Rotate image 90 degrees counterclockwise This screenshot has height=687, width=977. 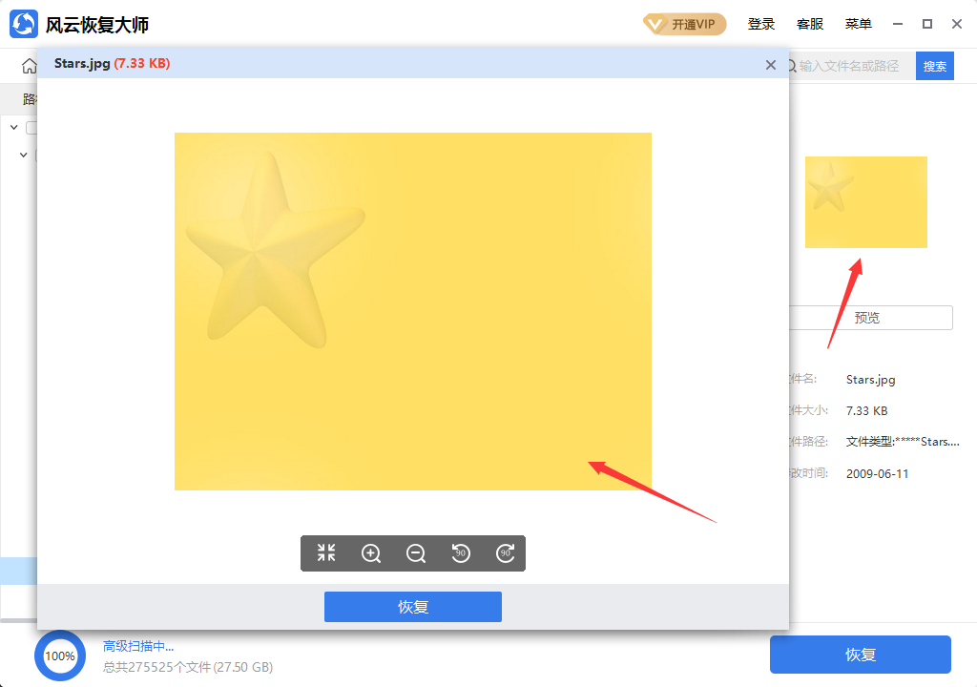tap(461, 552)
